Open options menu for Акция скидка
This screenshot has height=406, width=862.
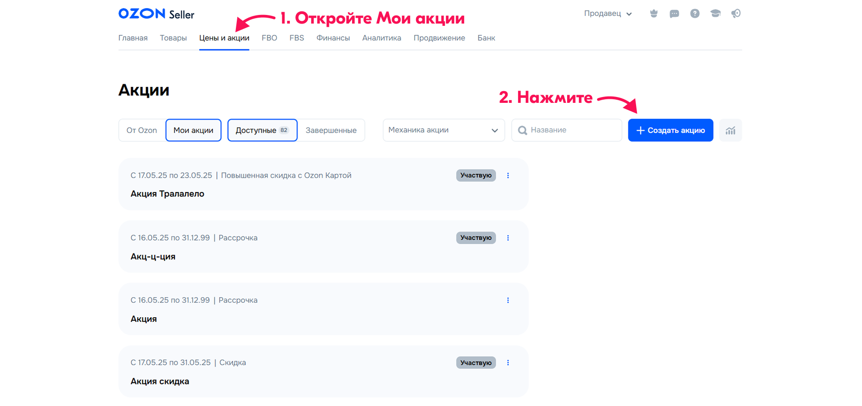coord(508,362)
